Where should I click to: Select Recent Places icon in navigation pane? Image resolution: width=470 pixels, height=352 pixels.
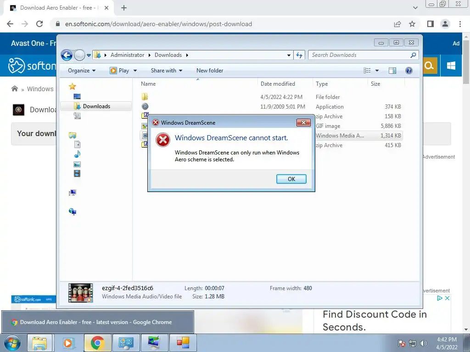pos(77,116)
